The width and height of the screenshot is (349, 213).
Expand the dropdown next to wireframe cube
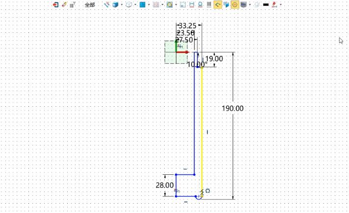coord(135,4)
